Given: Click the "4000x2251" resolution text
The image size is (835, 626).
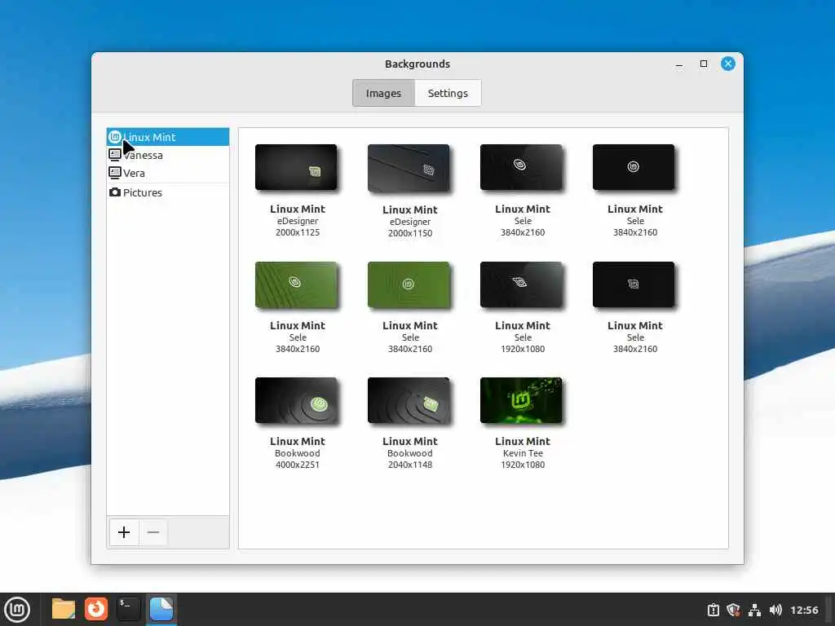Looking at the screenshot, I should (x=297, y=465).
